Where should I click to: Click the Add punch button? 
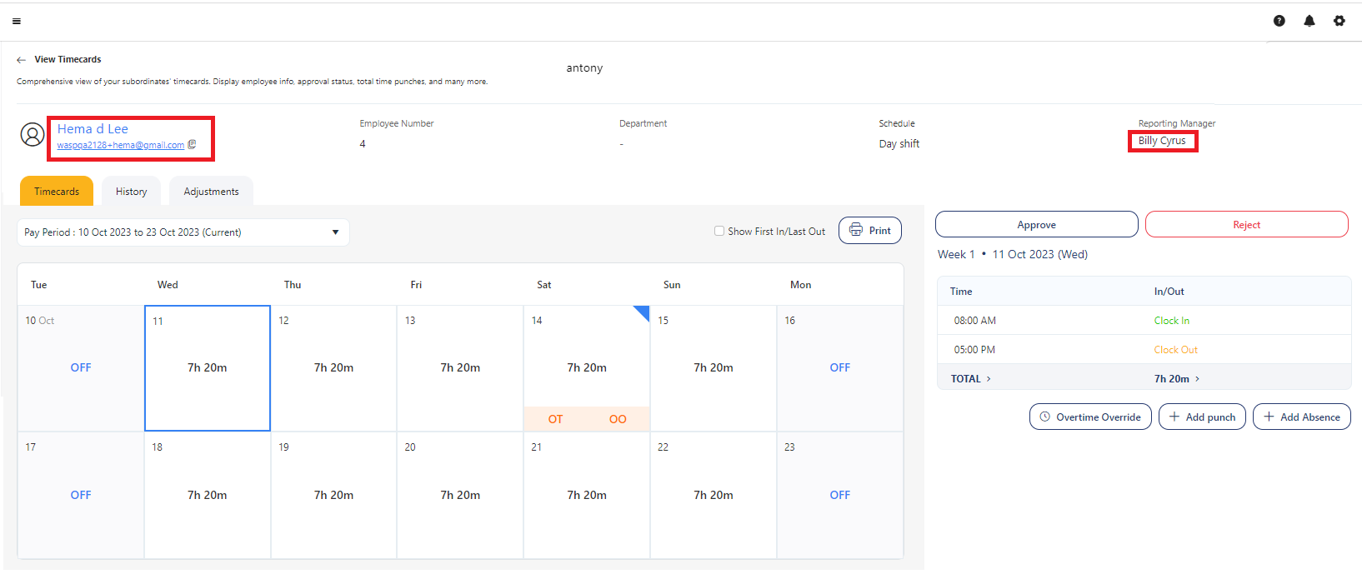[1201, 417]
